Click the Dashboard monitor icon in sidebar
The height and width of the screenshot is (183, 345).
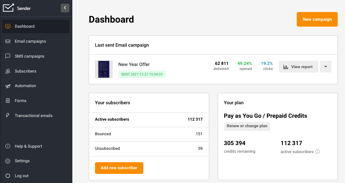coord(8,26)
